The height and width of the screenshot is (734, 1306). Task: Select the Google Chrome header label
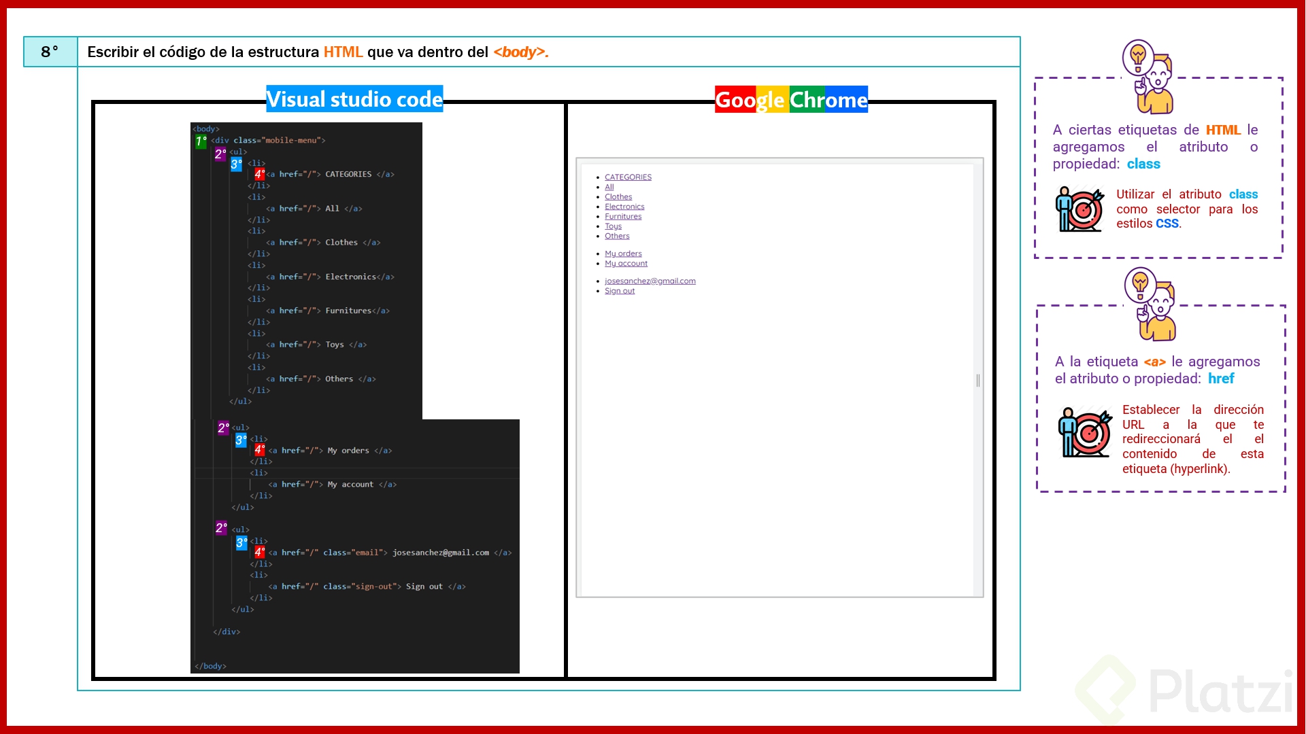click(x=790, y=99)
